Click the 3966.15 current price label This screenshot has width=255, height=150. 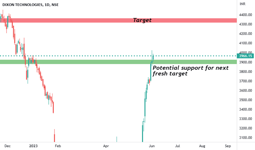click(245, 56)
